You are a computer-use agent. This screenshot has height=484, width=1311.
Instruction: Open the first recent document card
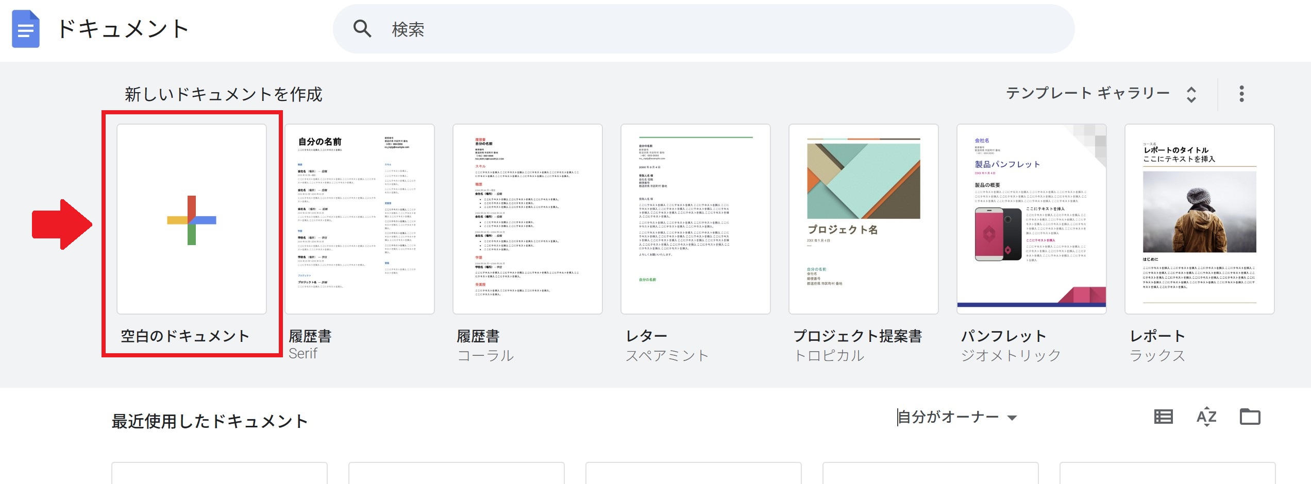(x=220, y=473)
